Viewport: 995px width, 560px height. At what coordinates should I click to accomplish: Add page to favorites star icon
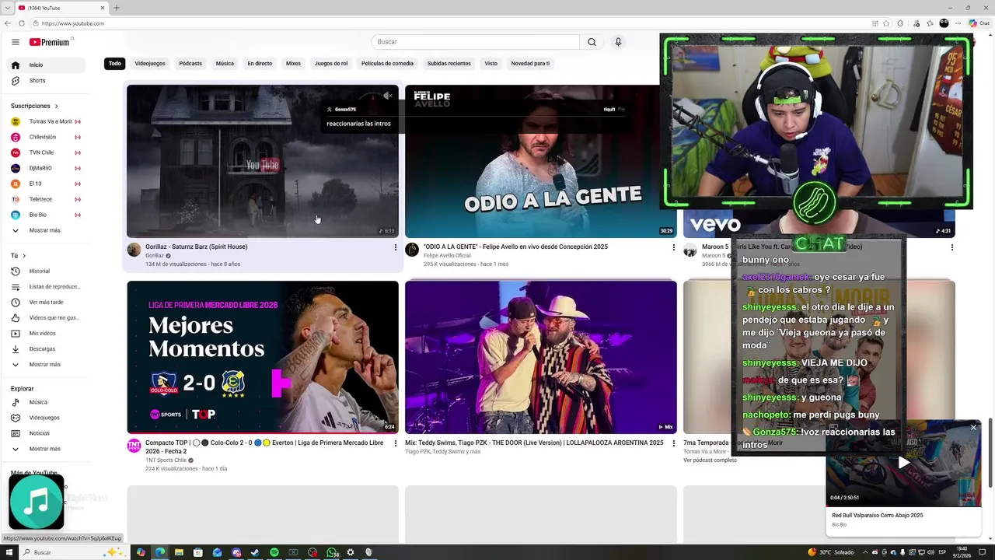pos(886,23)
